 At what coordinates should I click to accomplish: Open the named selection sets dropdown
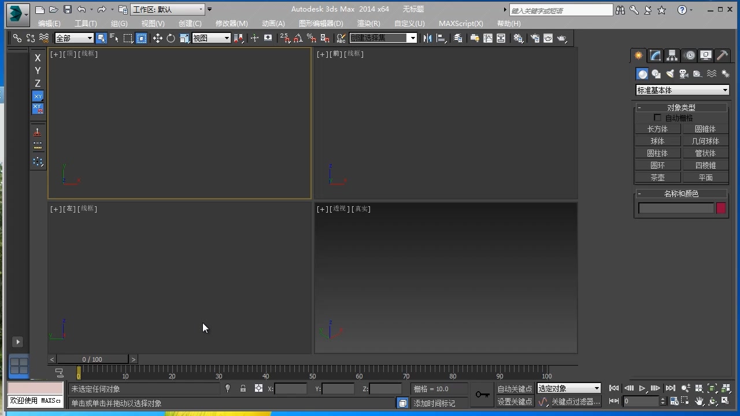383,38
